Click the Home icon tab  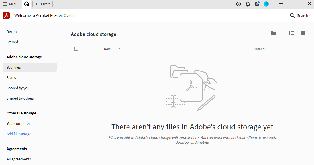point(27,4)
